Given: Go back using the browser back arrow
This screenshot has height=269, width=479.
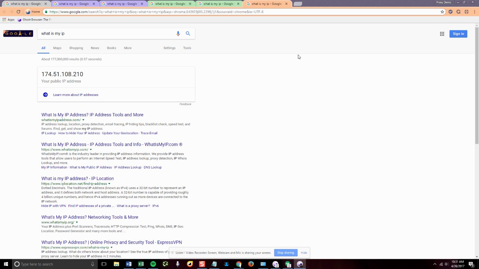Looking at the screenshot, I should click(x=4, y=12).
